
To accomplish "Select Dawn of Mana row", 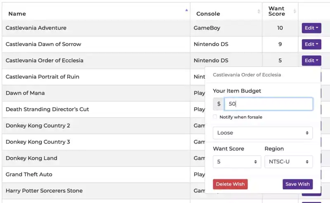I will (96, 93).
